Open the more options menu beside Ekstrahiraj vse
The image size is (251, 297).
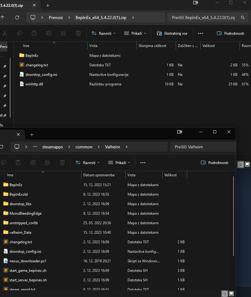point(201,33)
